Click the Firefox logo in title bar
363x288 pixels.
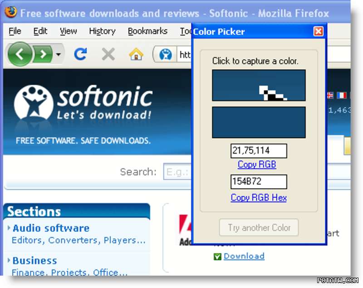[10, 13]
